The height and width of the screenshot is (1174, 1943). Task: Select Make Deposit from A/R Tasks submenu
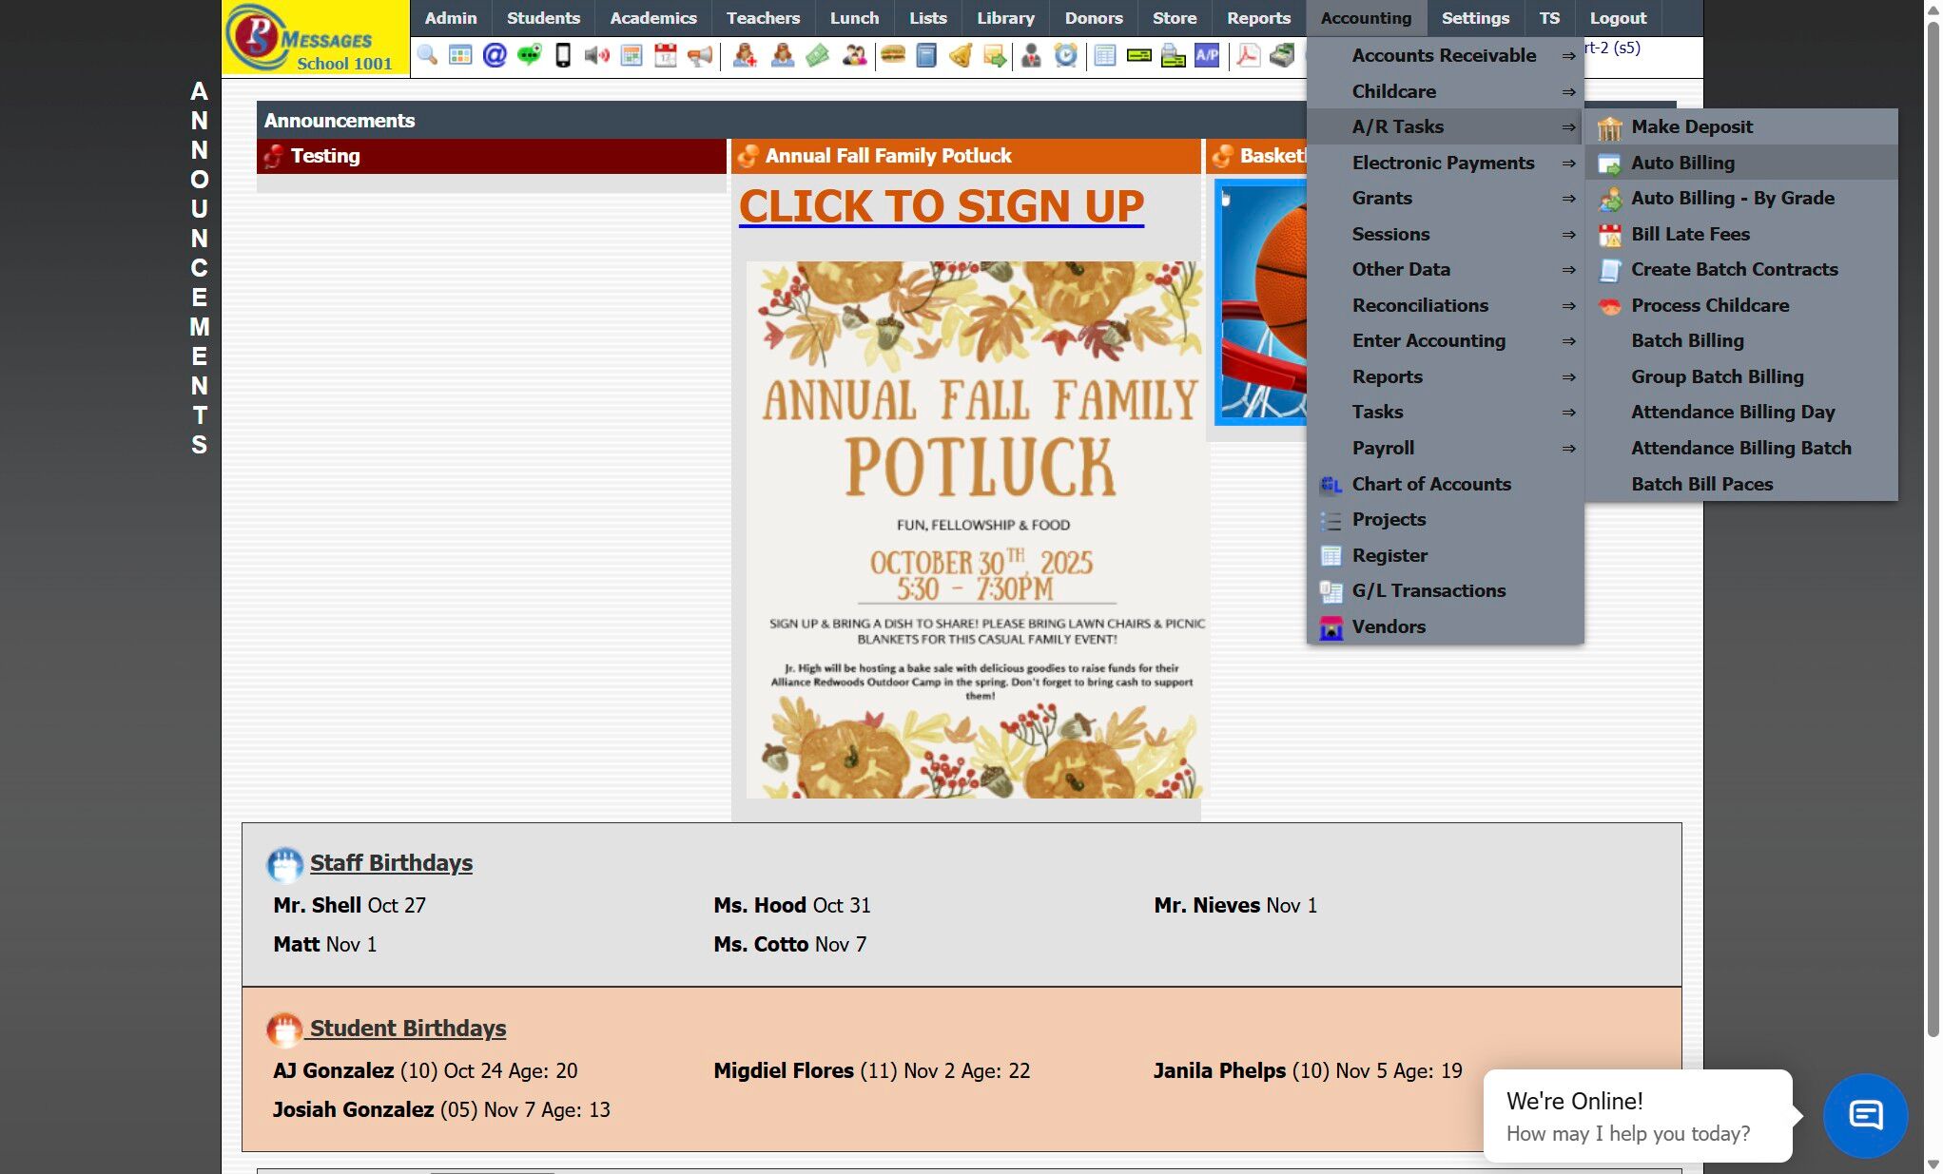click(x=1692, y=126)
